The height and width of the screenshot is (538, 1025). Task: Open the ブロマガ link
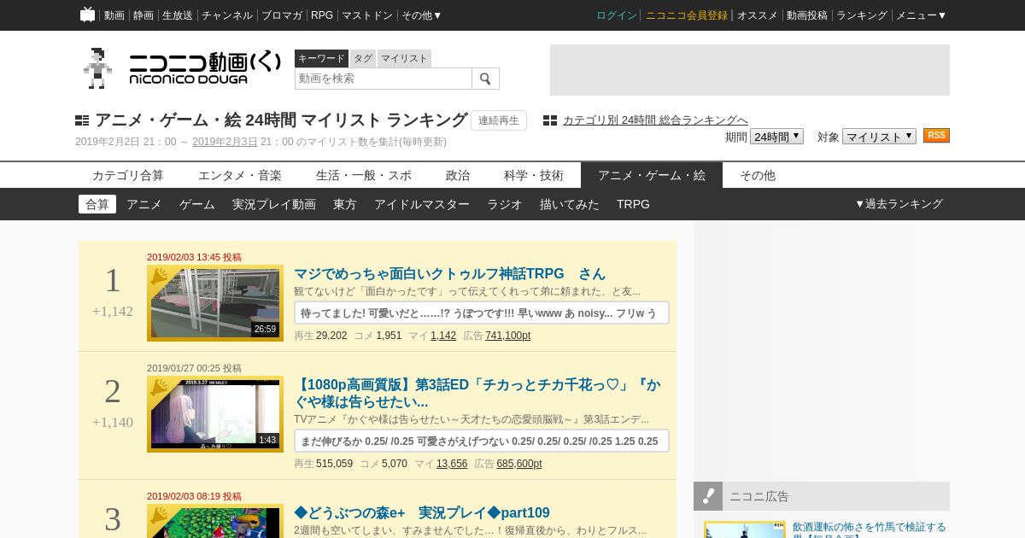click(x=282, y=15)
